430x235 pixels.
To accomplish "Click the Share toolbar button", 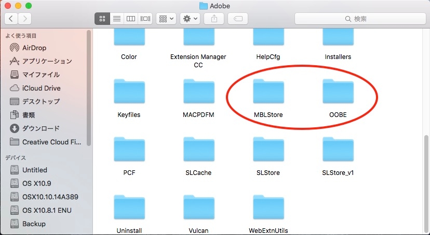I will coord(214,19).
